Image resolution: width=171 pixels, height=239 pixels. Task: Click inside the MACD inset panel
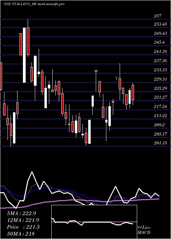94,222
